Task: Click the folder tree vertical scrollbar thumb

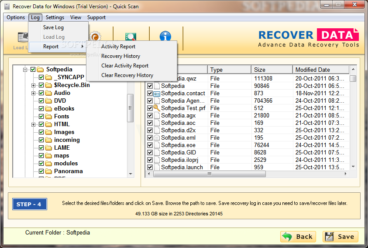Action: pyautogui.click(x=131, y=108)
